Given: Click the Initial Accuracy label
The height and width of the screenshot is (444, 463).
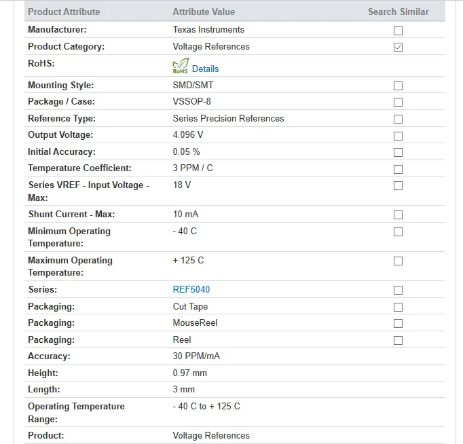Looking at the screenshot, I should (62, 152).
